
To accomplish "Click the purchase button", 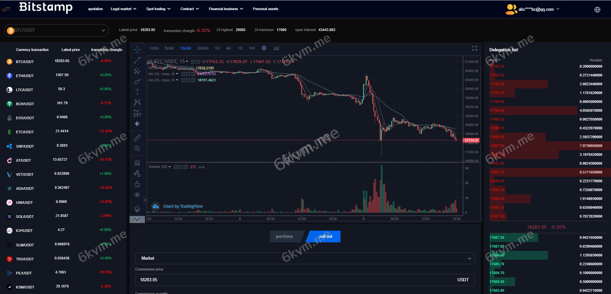I will [x=284, y=237].
